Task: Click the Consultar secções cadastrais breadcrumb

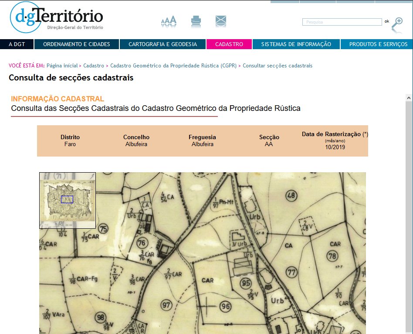Action: click(278, 66)
